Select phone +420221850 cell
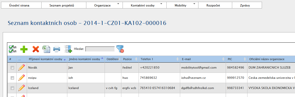This screenshot has height=97, width=295. [x=159, y=68]
